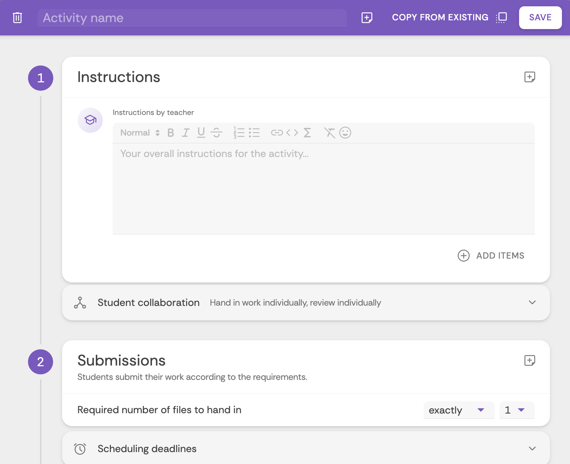Toggle bold formatting
Screen dimensions: 570x464
pyautogui.click(x=171, y=133)
